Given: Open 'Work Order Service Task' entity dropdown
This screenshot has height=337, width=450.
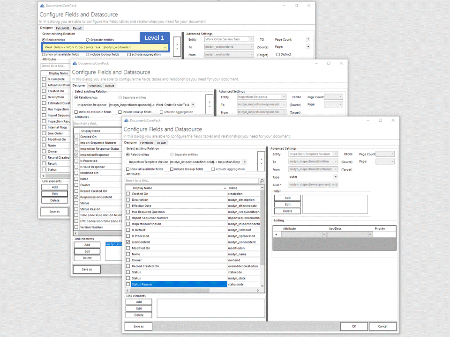Looking at the screenshot, I should click(x=251, y=39).
